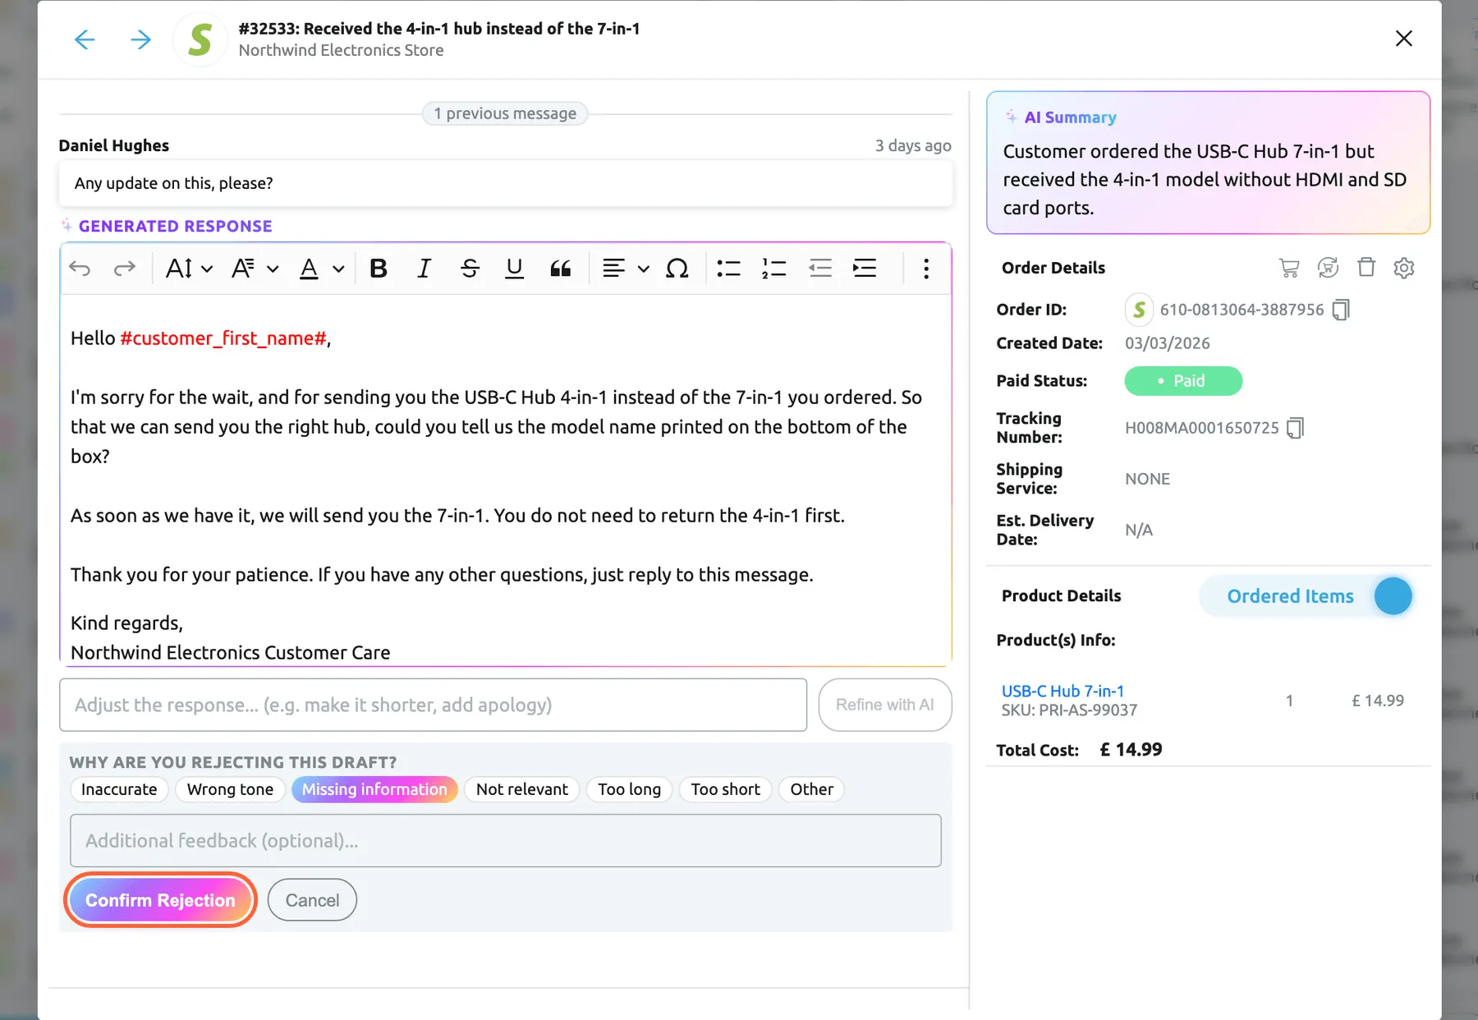Redo edit in response editor
Screen dimensions: 1478x1020
pyautogui.click(x=125, y=269)
